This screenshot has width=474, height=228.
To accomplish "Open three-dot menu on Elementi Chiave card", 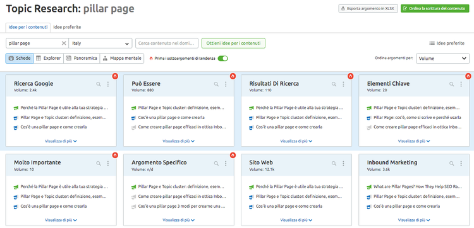I will click(x=461, y=84).
